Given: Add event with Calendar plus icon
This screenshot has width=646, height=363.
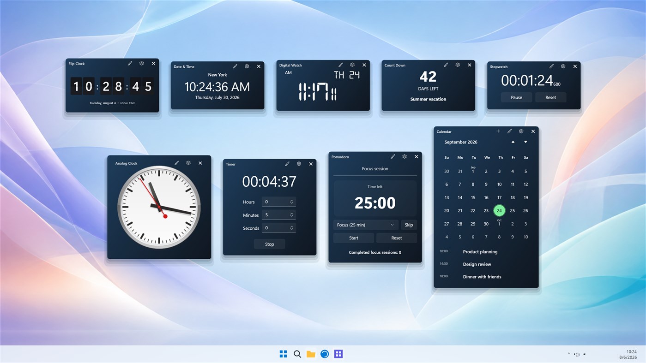Looking at the screenshot, I should coord(498,131).
